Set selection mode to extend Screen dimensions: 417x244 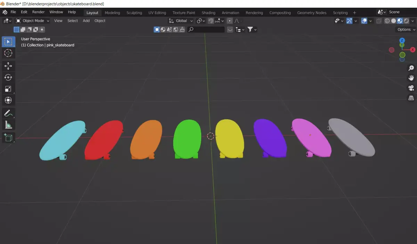(23, 30)
